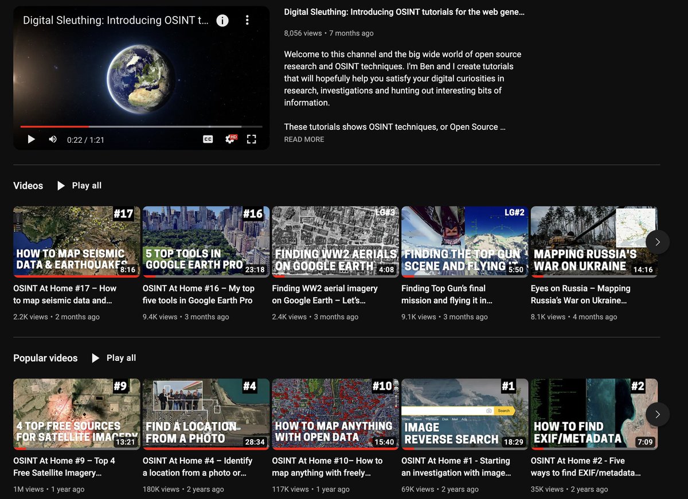Mute the video volume speaker icon

click(53, 139)
